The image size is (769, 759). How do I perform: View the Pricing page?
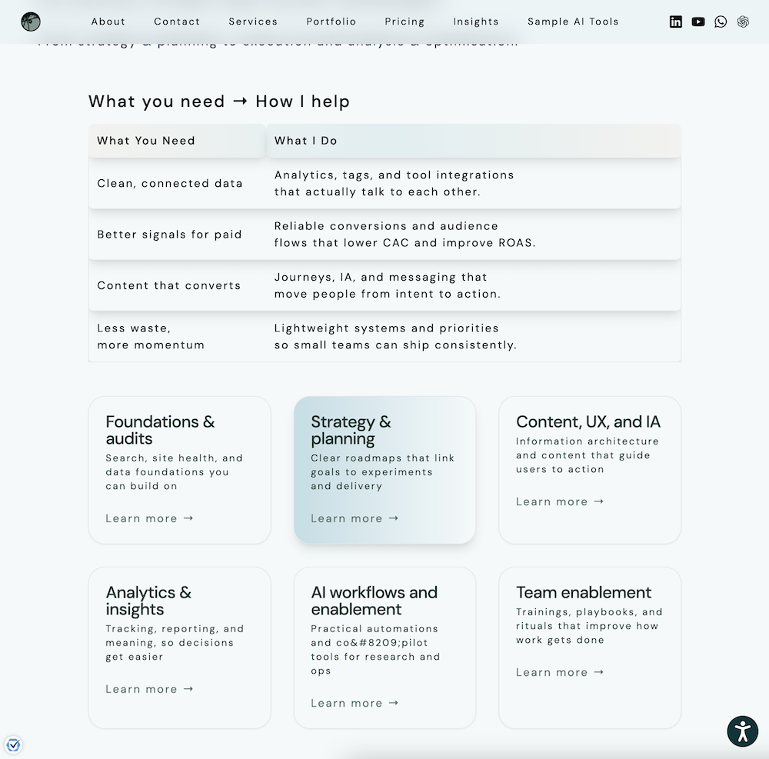tap(404, 22)
